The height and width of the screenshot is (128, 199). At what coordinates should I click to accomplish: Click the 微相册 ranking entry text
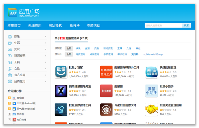point(20,98)
